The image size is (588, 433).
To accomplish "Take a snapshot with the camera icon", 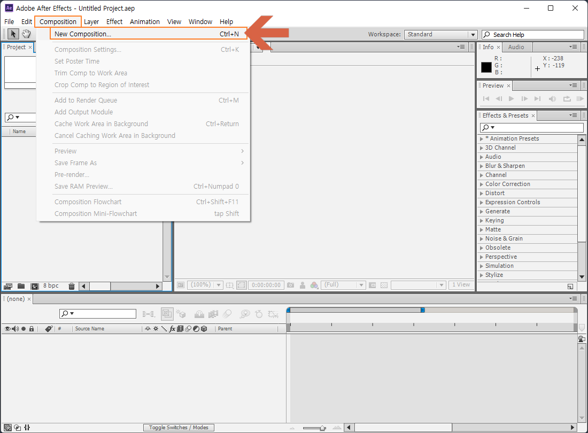I will [x=291, y=285].
